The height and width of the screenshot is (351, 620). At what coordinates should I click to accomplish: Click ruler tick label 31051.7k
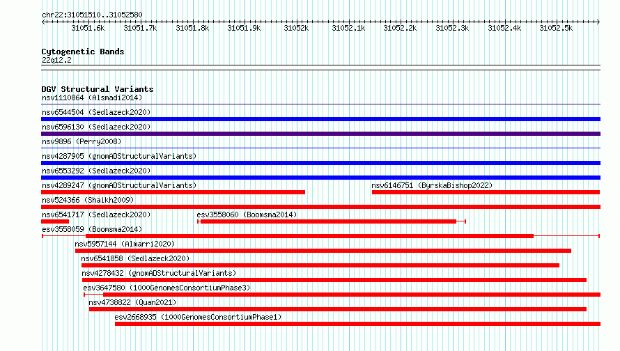(140, 28)
